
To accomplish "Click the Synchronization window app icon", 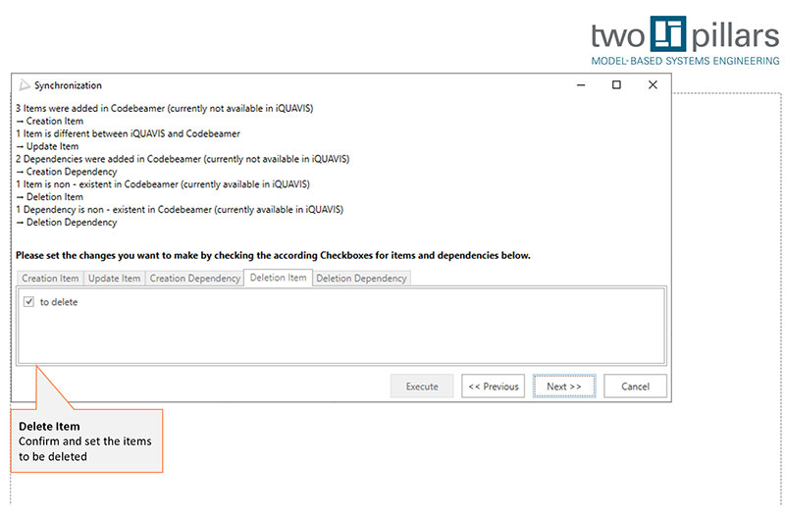I will tap(25, 85).
